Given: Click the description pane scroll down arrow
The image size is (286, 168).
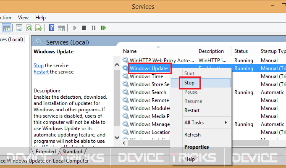Looking at the screenshot, I should click(x=117, y=137).
